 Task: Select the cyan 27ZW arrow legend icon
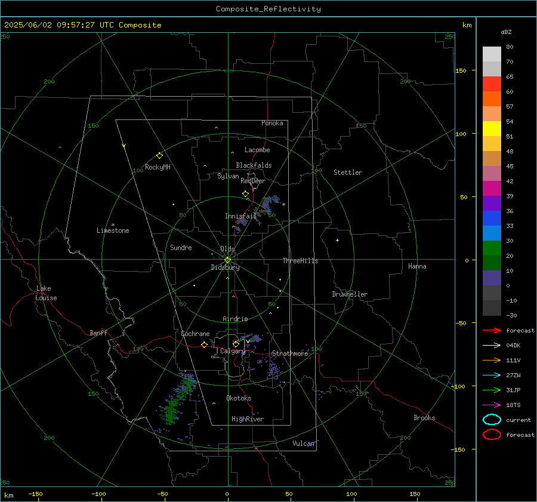tap(492, 375)
